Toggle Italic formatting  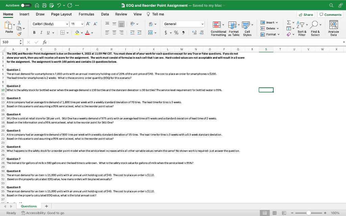(x=41, y=33)
